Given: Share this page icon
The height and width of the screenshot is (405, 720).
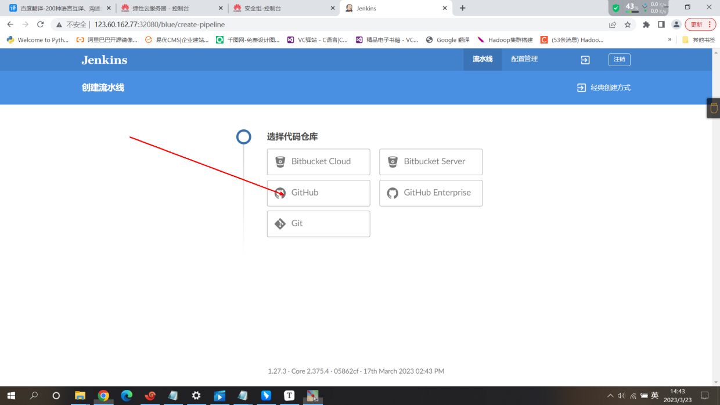Looking at the screenshot, I should [613, 24].
